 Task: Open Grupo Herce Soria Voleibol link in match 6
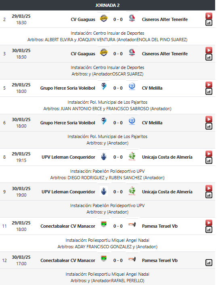pos(67,123)
